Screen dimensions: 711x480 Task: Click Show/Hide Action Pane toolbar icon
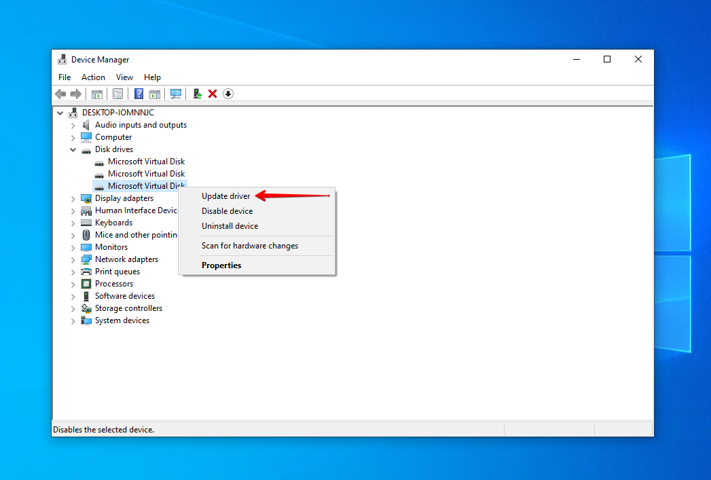coord(155,94)
